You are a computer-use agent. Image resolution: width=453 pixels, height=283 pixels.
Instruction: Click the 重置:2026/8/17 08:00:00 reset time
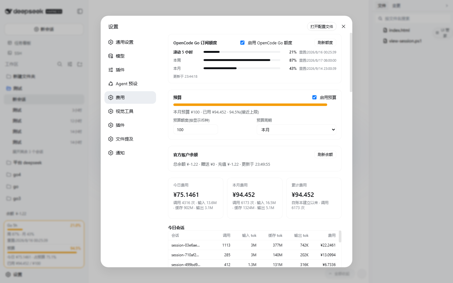click(318, 60)
